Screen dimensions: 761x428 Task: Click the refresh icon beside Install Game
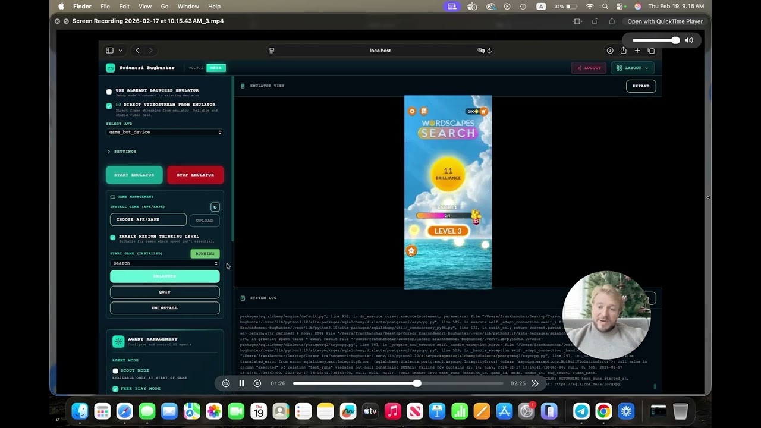point(215,207)
